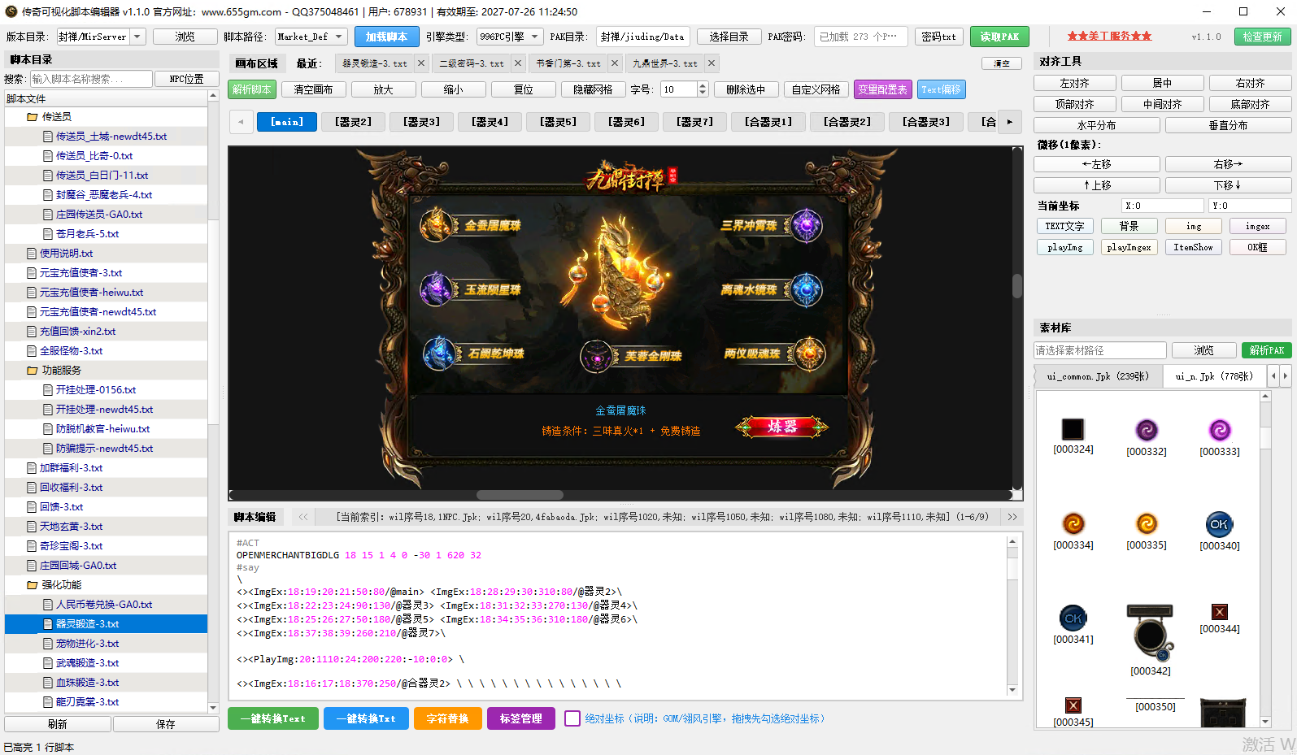Open the 版本目录 dropdown arrow

point(137,37)
